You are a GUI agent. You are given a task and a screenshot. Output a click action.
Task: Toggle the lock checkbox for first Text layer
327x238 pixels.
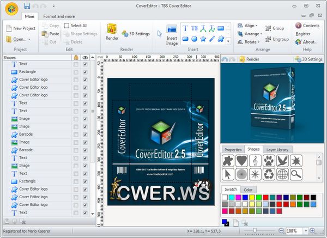(75, 64)
